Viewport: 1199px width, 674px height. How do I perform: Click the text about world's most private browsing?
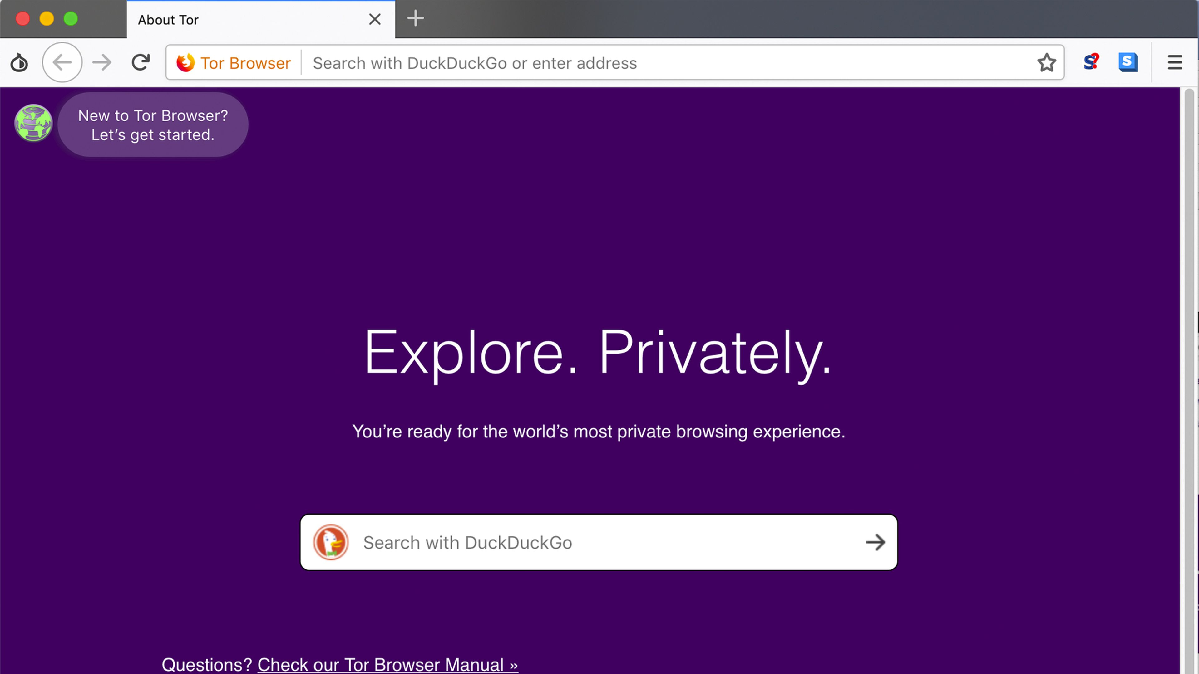(x=599, y=432)
